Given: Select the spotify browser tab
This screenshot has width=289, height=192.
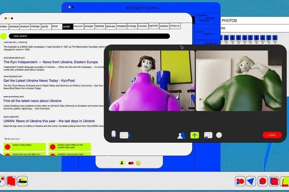Looking at the screenshot, I should point(46,26).
